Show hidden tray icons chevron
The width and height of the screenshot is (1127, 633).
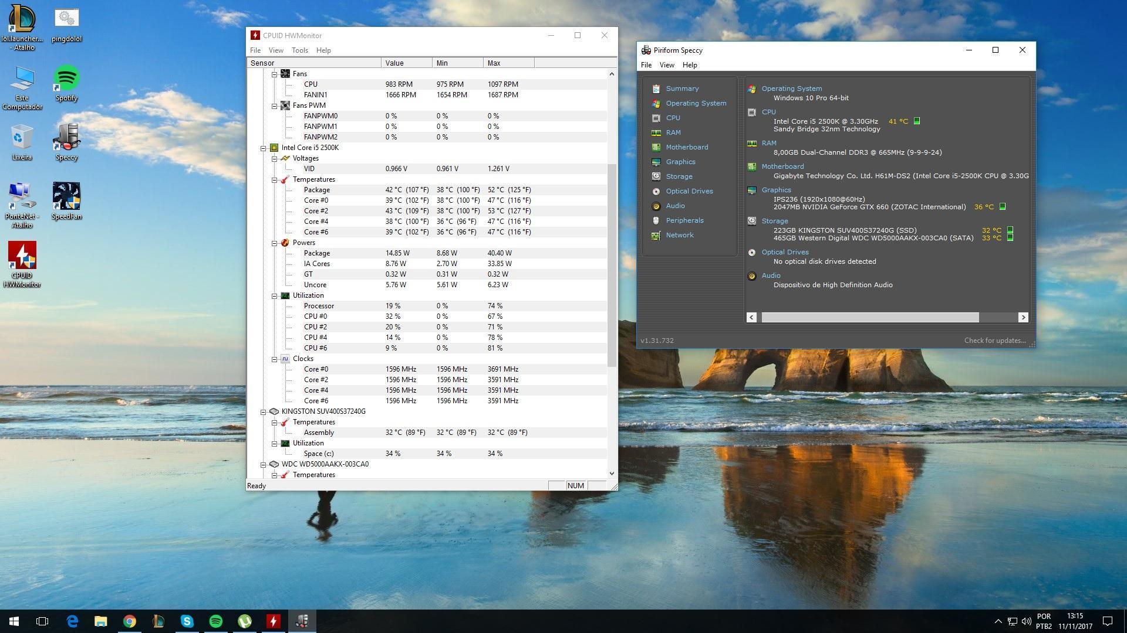[x=998, y=621]
